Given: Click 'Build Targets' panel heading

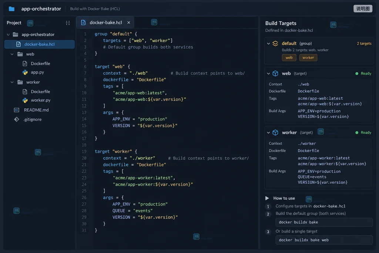Looking at the screenshot, I should (281, 23).
